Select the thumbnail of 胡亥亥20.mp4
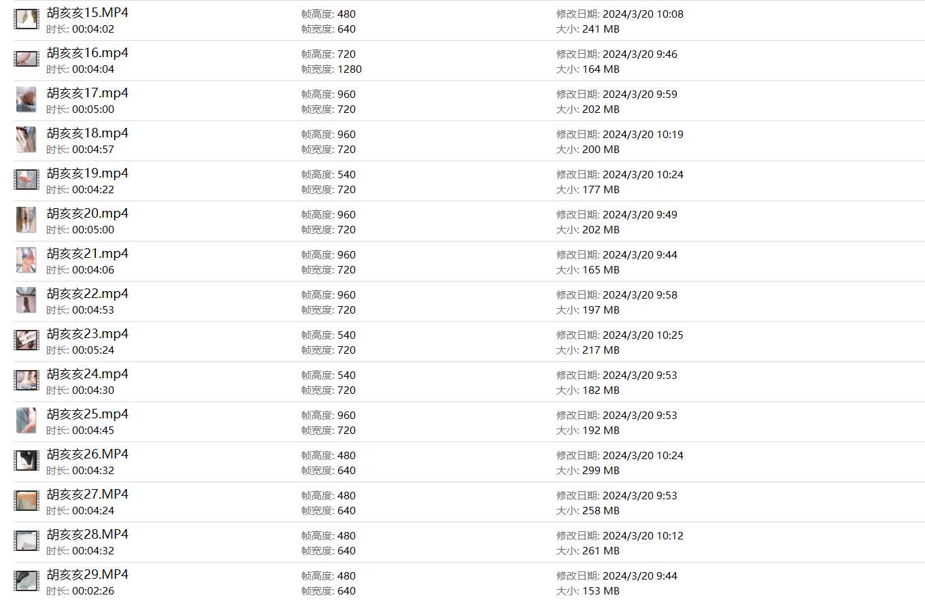This screenshot has width=925, height=602. 27,220
